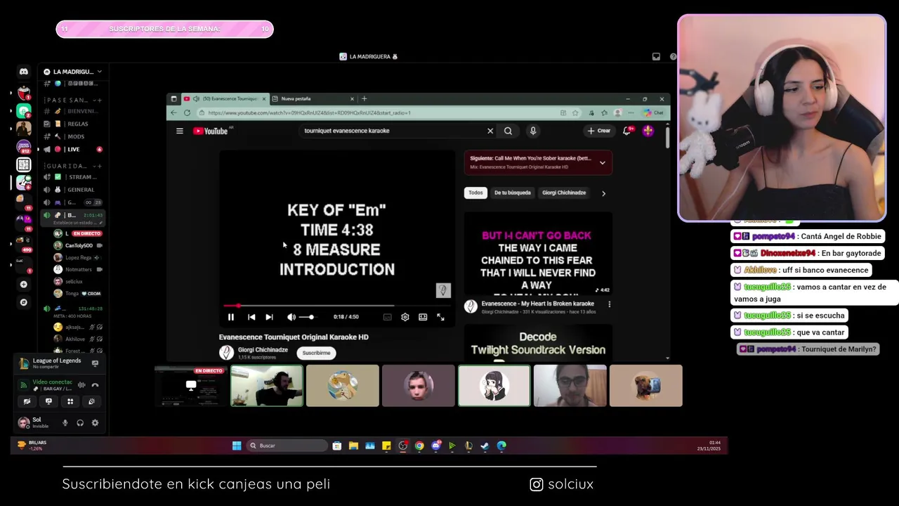Open the browser Chat sidebar button

click(x=654, y=112)
